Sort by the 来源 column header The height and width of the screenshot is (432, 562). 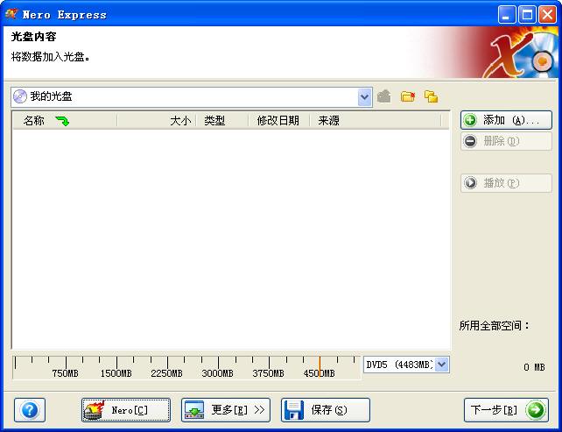[x=376, y=121]
